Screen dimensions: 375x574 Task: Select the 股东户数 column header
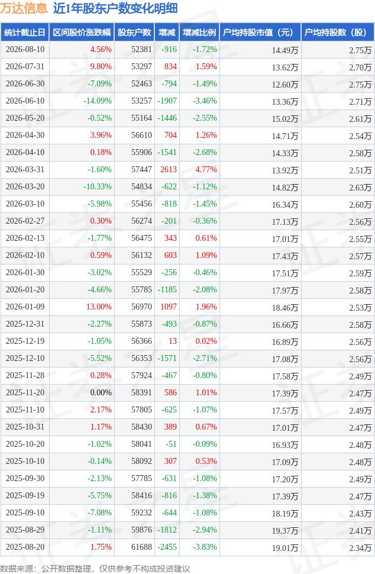pyautogui.click(x=134, y=32)
